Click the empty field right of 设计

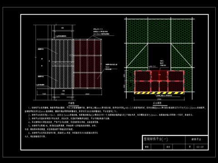point(179,147)
